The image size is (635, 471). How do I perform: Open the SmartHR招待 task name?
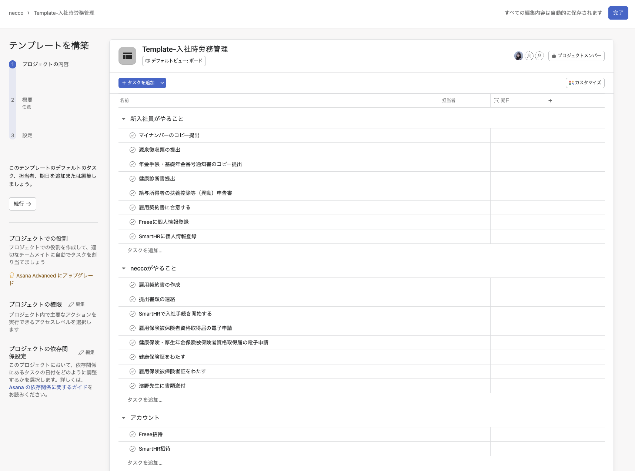tap(154, 449)
